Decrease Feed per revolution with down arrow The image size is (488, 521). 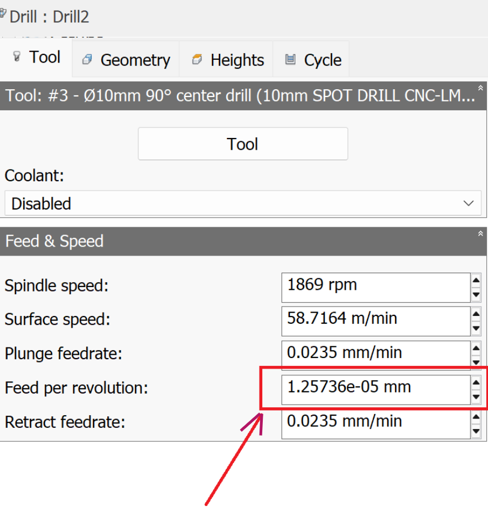(476, 397)
